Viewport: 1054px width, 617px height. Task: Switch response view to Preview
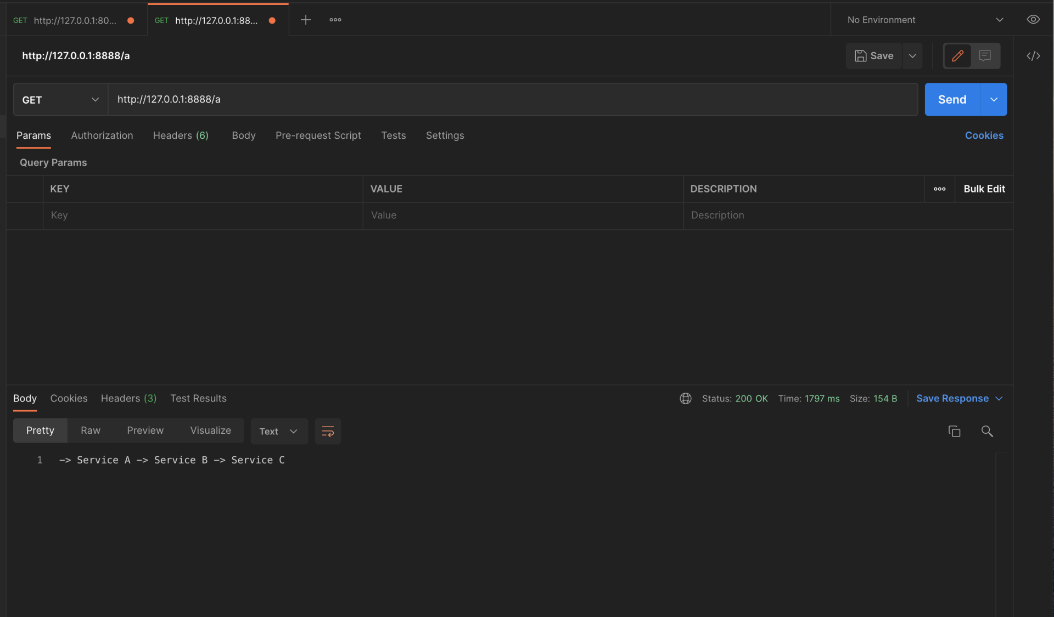(x=145, y=431)
